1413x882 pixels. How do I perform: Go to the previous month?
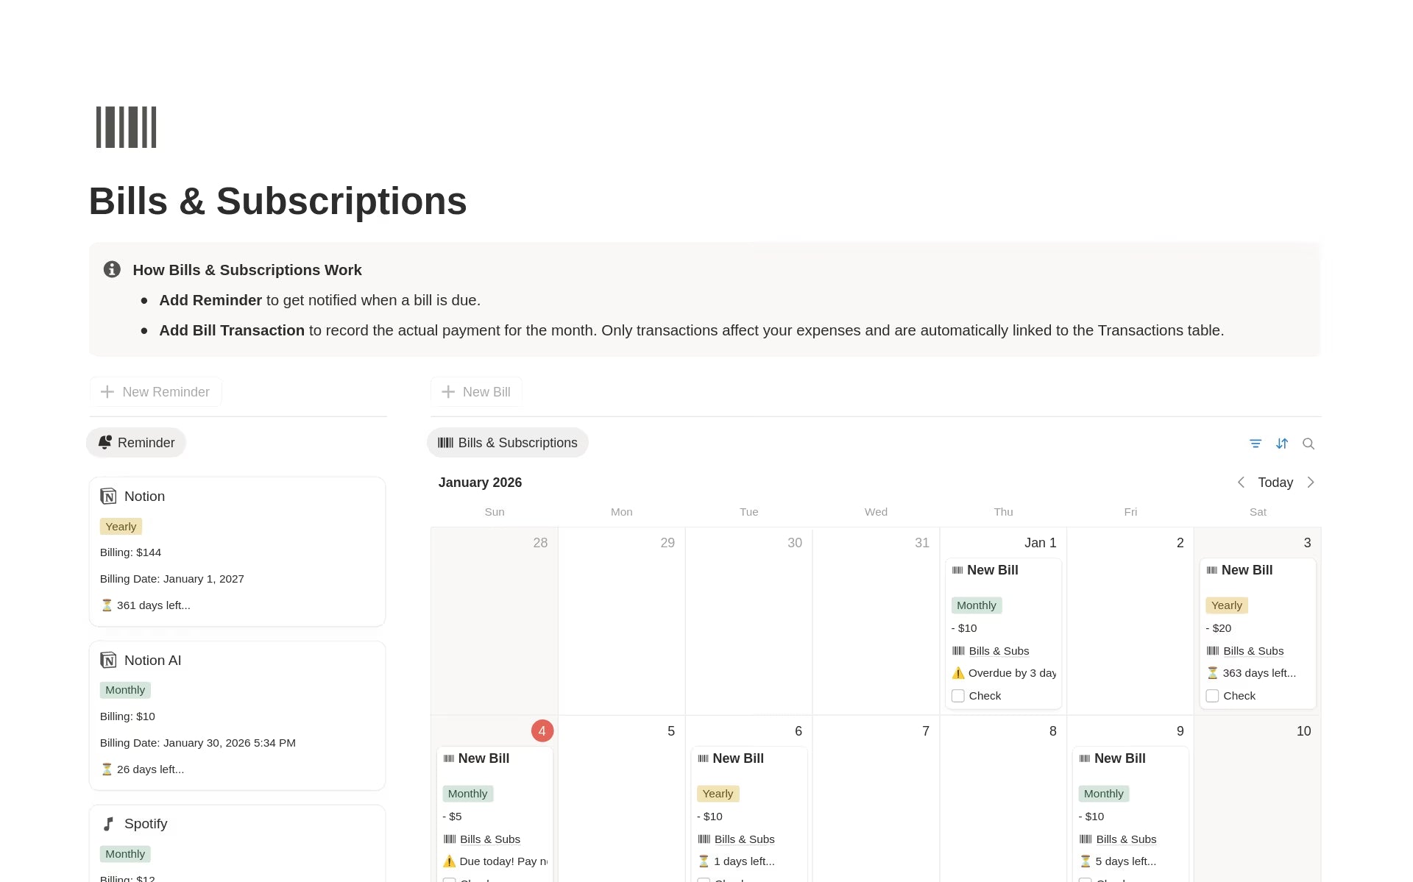point(1241,482)
